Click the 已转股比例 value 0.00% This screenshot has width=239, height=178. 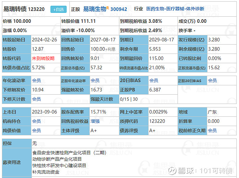(215, 58)
